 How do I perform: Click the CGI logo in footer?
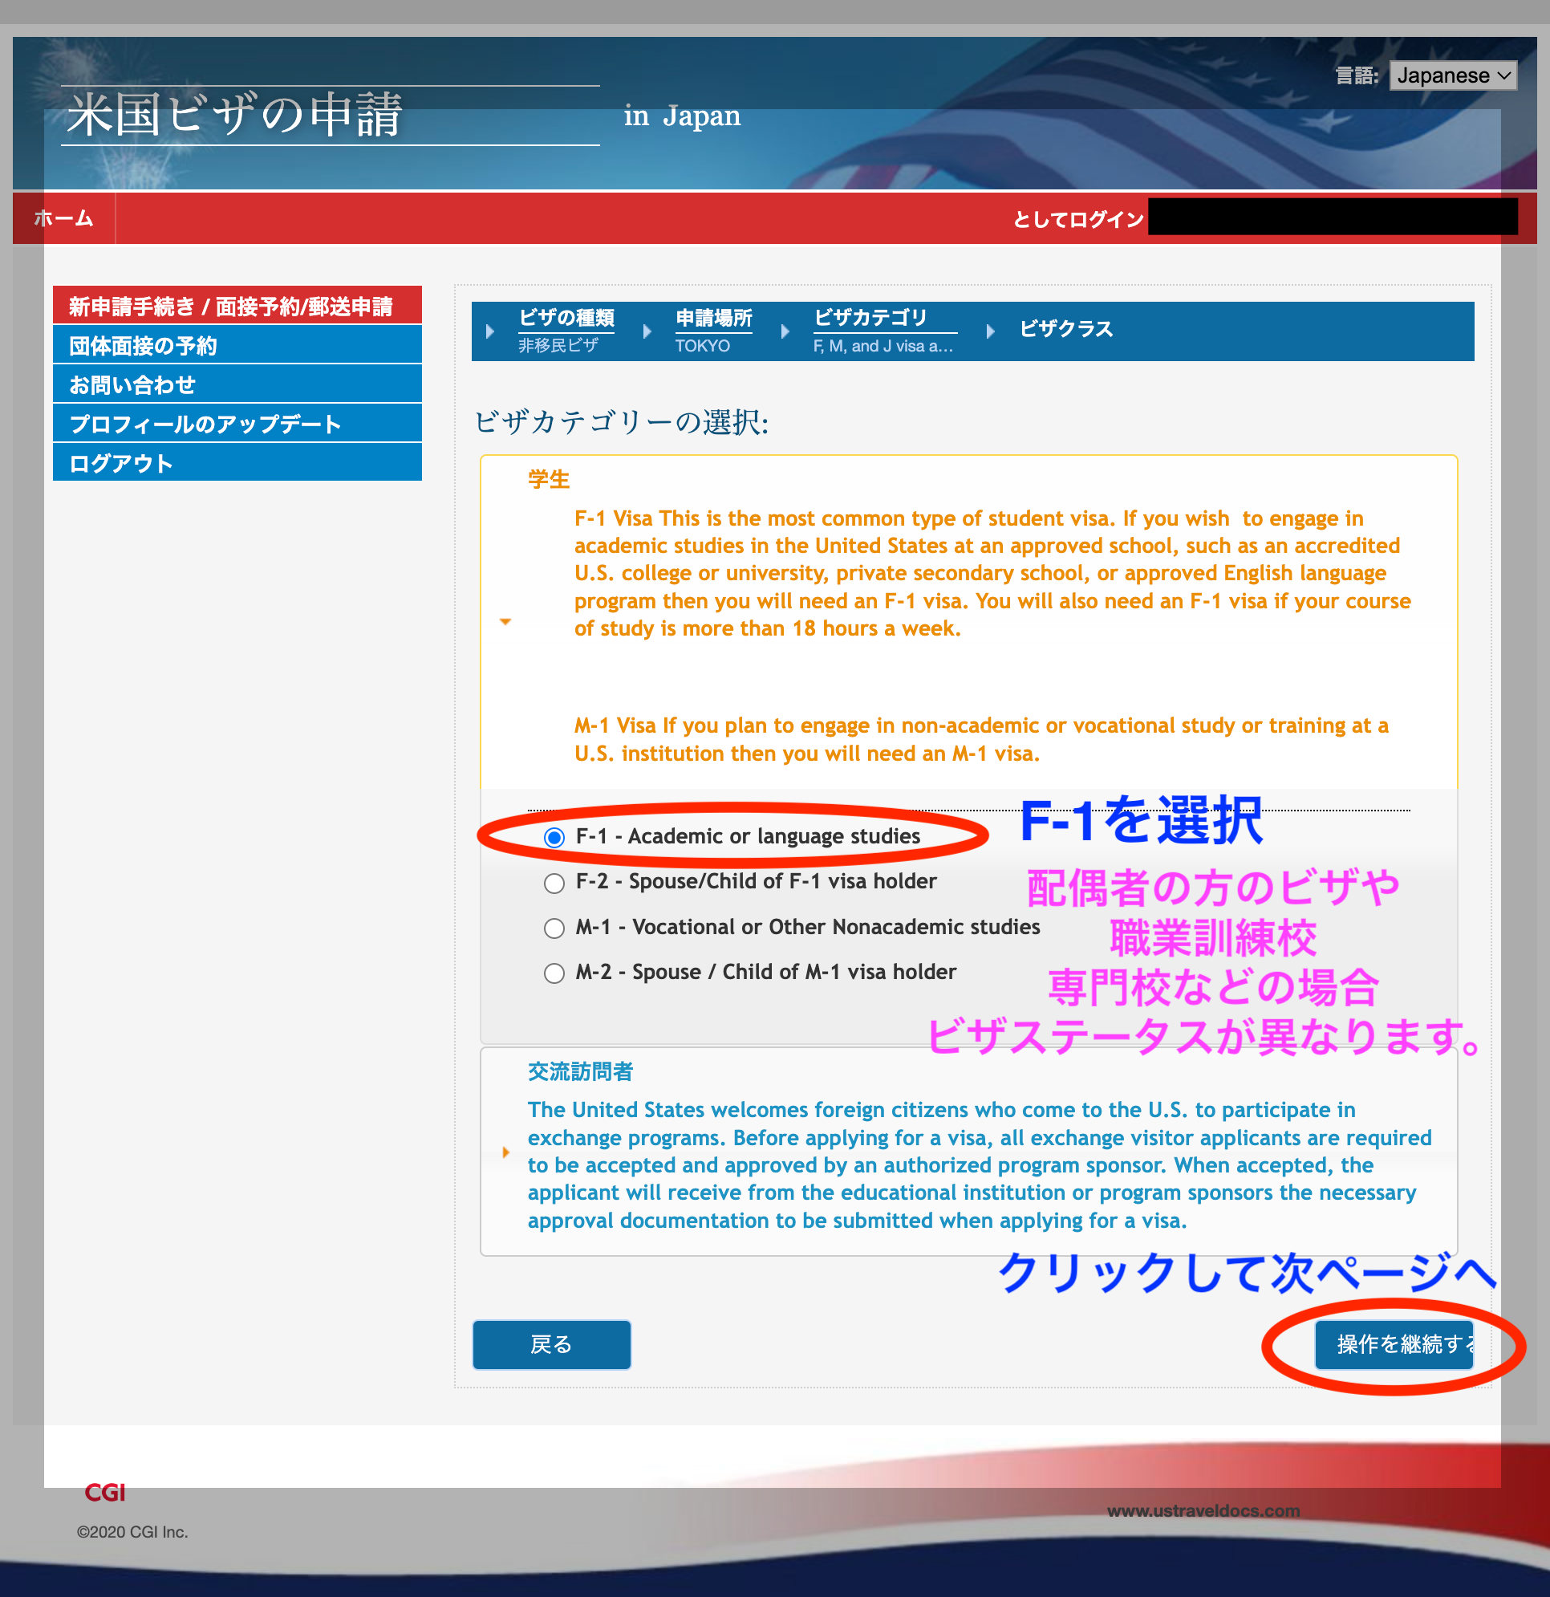(x=104, y=1493)
